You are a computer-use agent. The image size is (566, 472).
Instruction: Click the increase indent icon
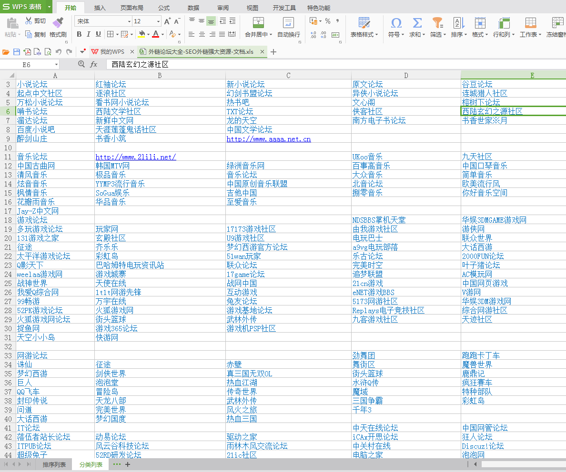pyautogui.click(x=232, y=21)
